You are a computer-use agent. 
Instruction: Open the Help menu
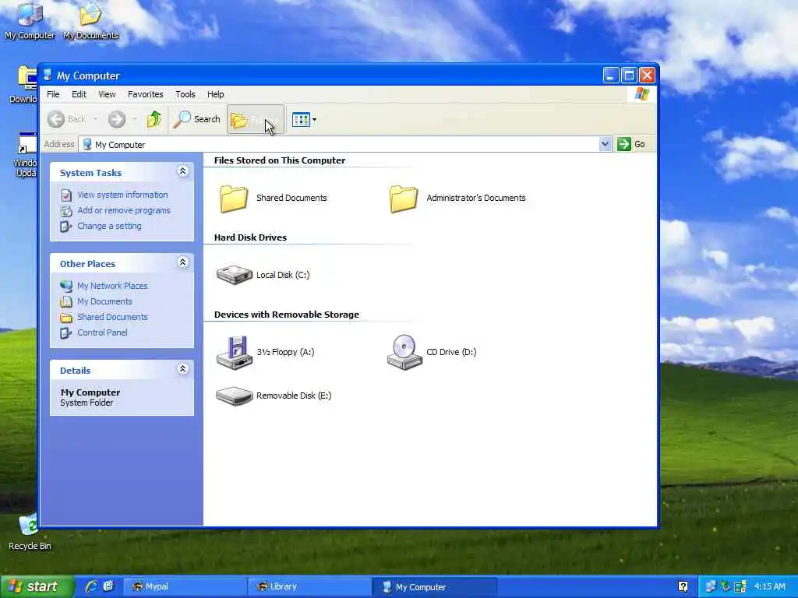point(215,94)
